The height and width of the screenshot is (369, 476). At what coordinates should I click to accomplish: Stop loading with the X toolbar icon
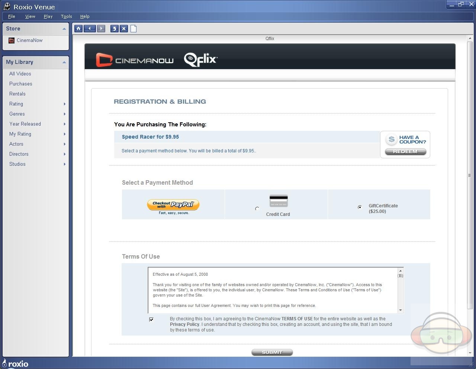[x=124, y=29]
